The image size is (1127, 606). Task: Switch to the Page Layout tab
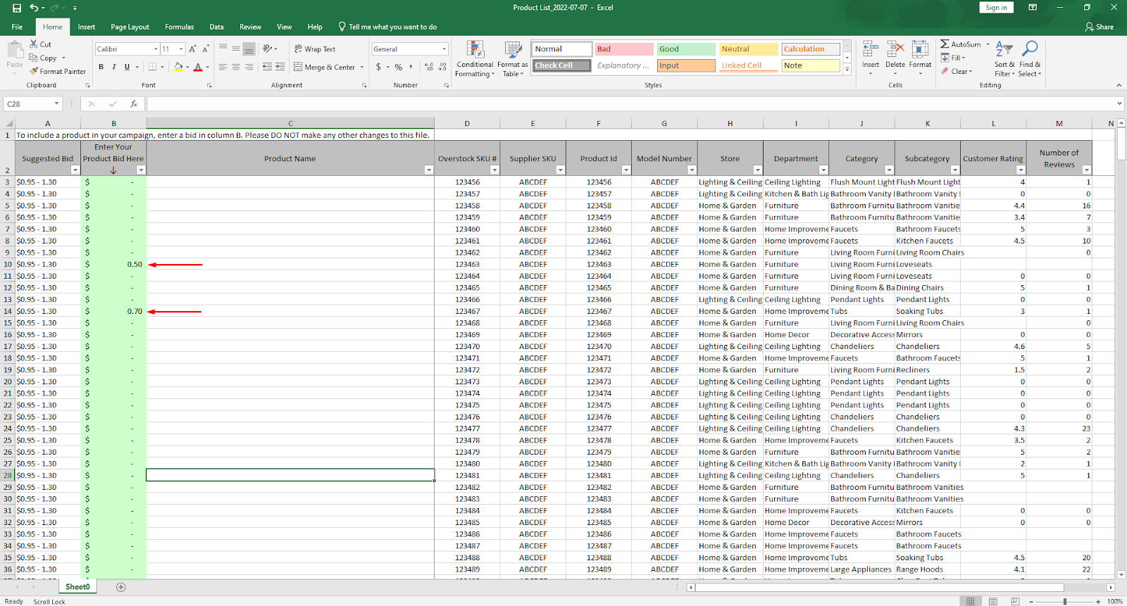click(130, 27)
